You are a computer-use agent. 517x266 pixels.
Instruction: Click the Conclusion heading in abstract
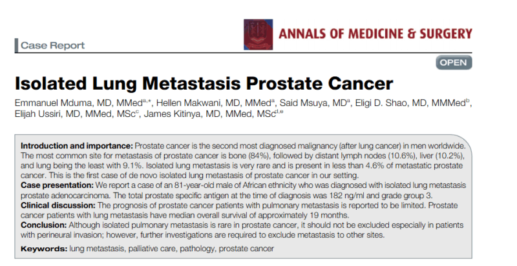pos(44,225)
